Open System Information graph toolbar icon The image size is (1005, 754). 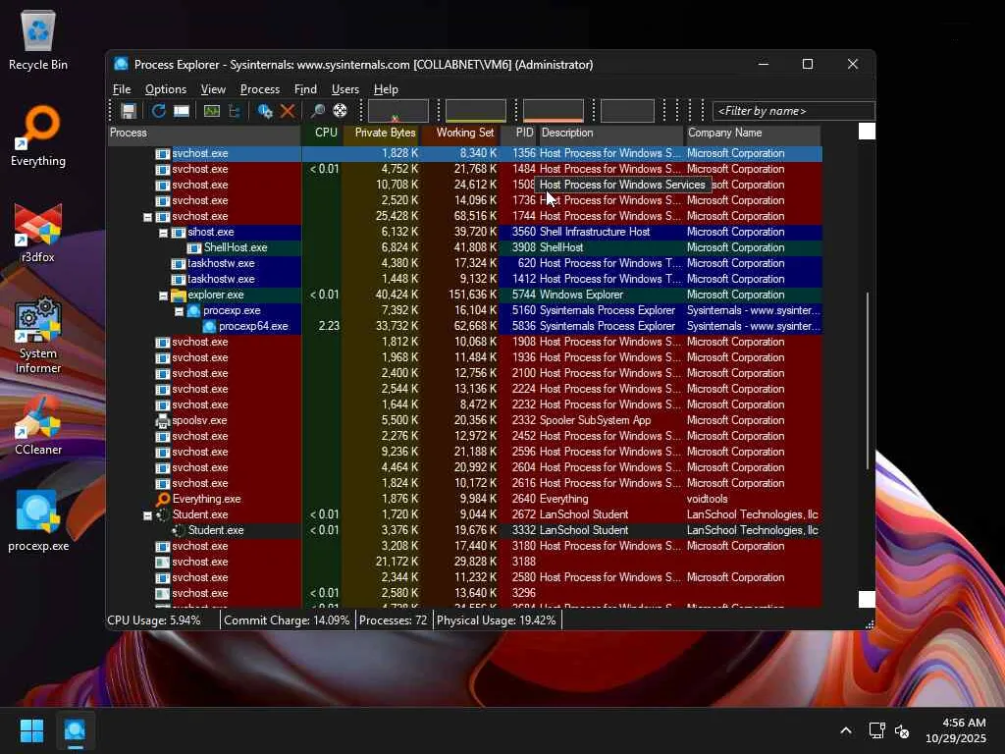click(212, 111)
